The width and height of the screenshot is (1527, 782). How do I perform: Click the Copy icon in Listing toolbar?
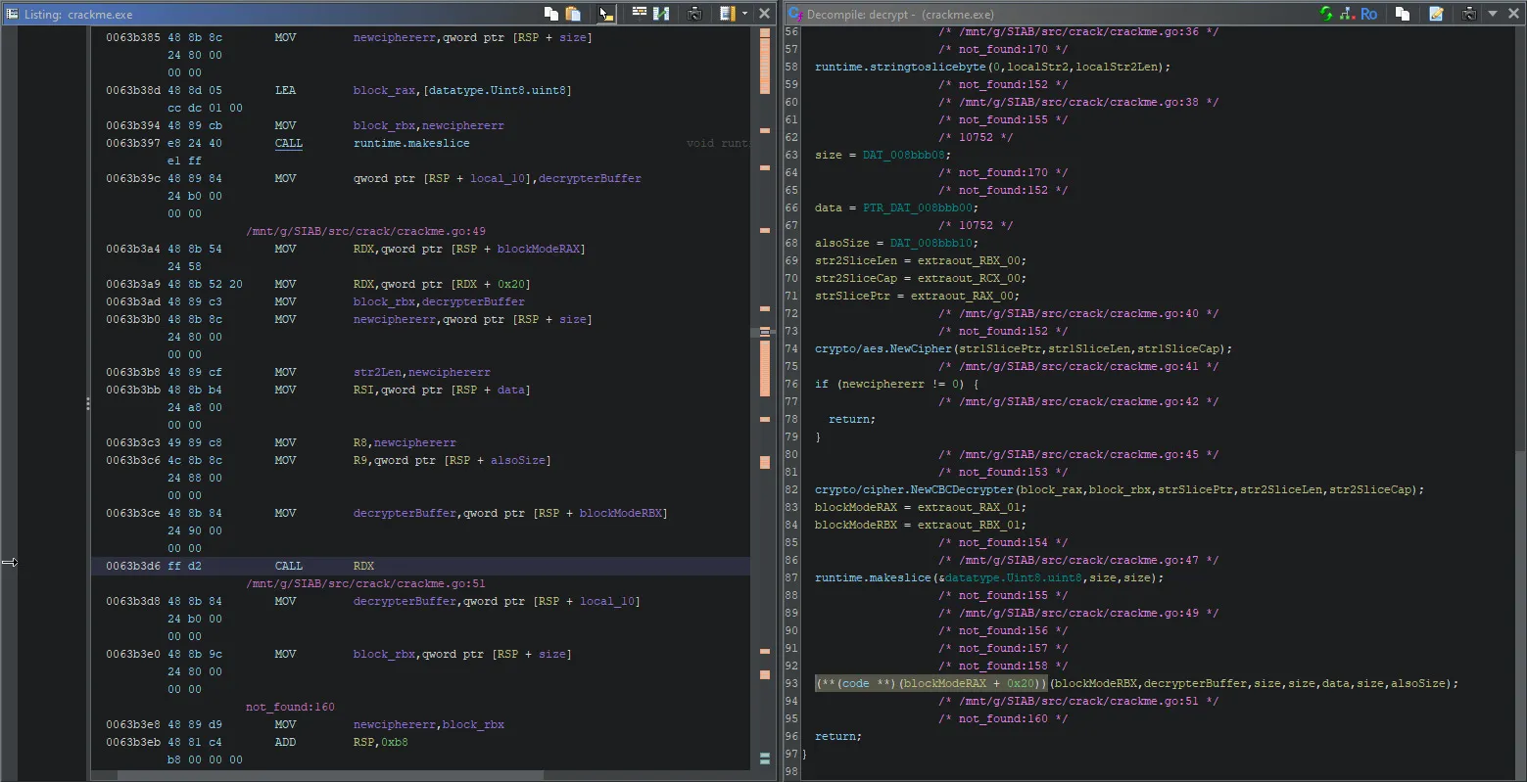551,14
